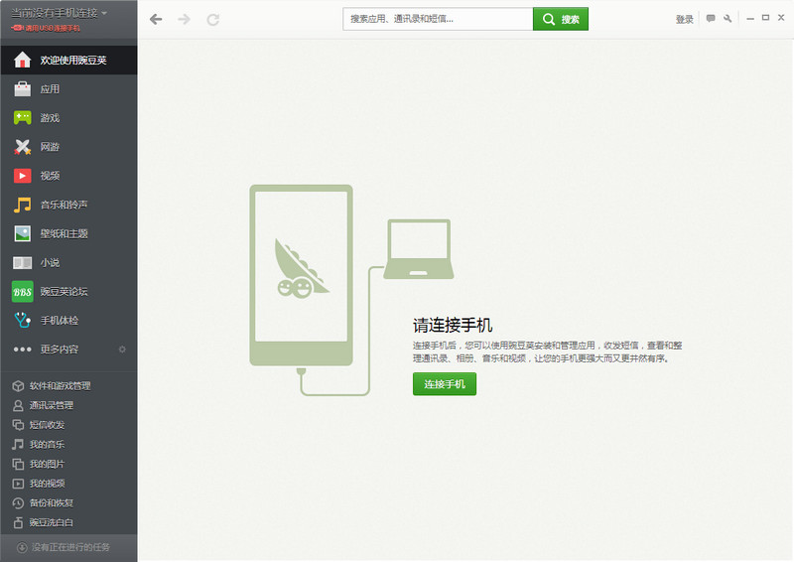Click the 请连接手机 heading text
The height and width of the screenshot is (562, 794).
tap(453, 326)
